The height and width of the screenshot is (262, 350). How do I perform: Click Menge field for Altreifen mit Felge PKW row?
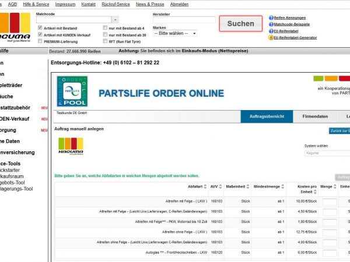(330, 222)
